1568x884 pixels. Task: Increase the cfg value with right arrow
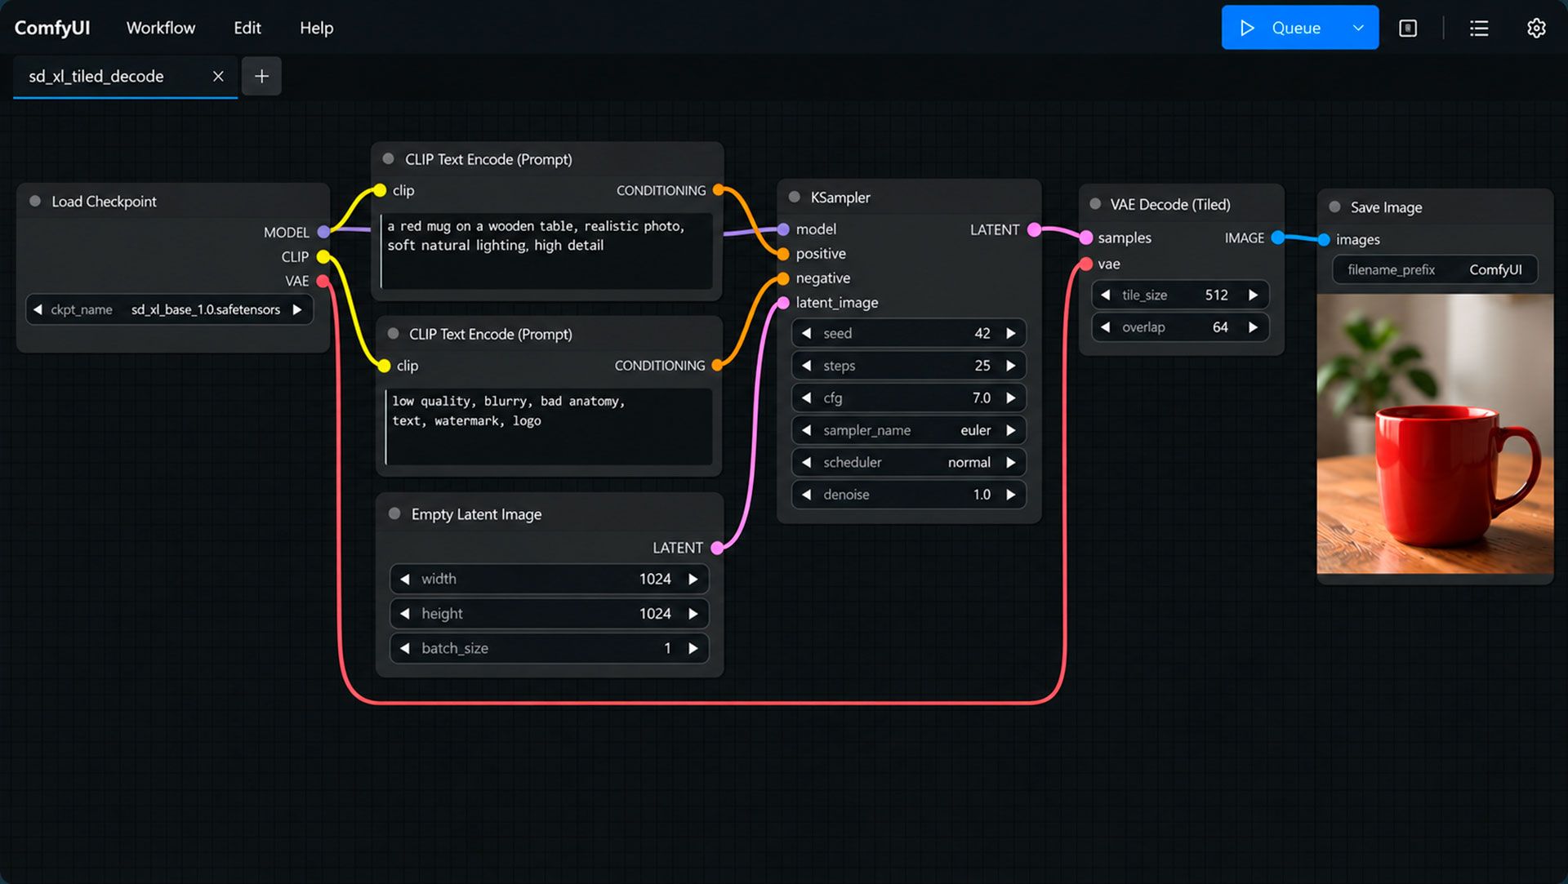1011,398
